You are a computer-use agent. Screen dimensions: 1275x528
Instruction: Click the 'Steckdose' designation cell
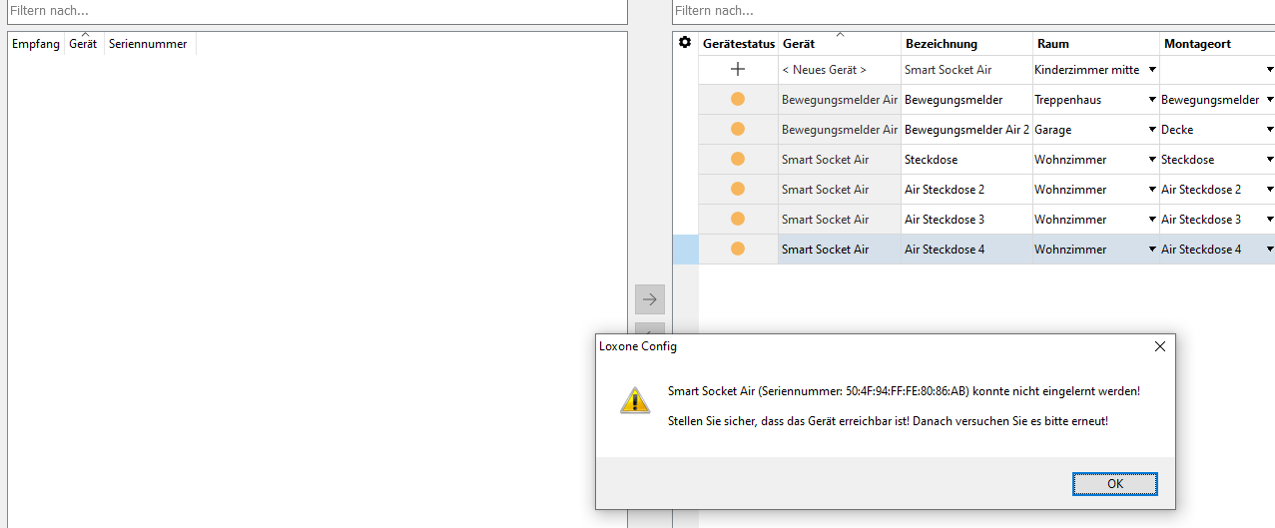click(966, 160)
